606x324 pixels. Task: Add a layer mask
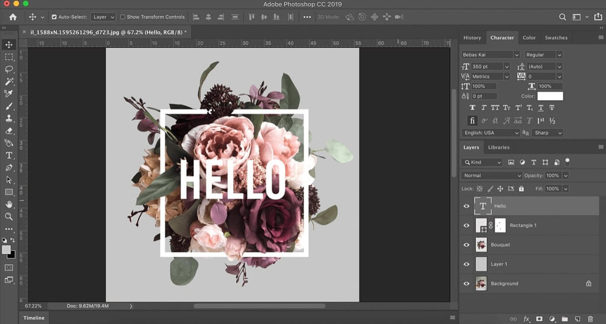tap(539, 319)
